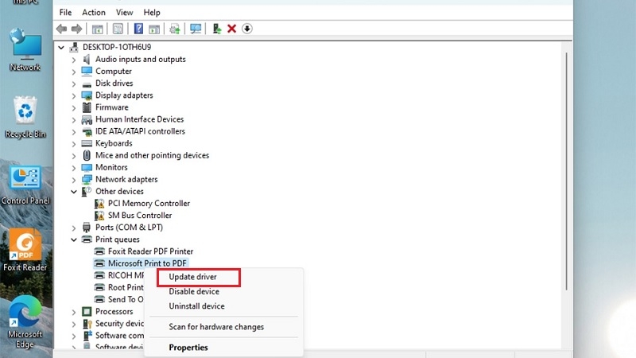The height and width of the screenshot is (358, 636).
Task: Choose Disable device from context menu
Action: tap(223, 291)
